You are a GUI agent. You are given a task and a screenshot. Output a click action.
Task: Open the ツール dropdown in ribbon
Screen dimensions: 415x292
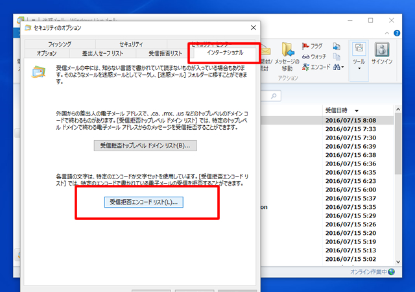[359, 61]
